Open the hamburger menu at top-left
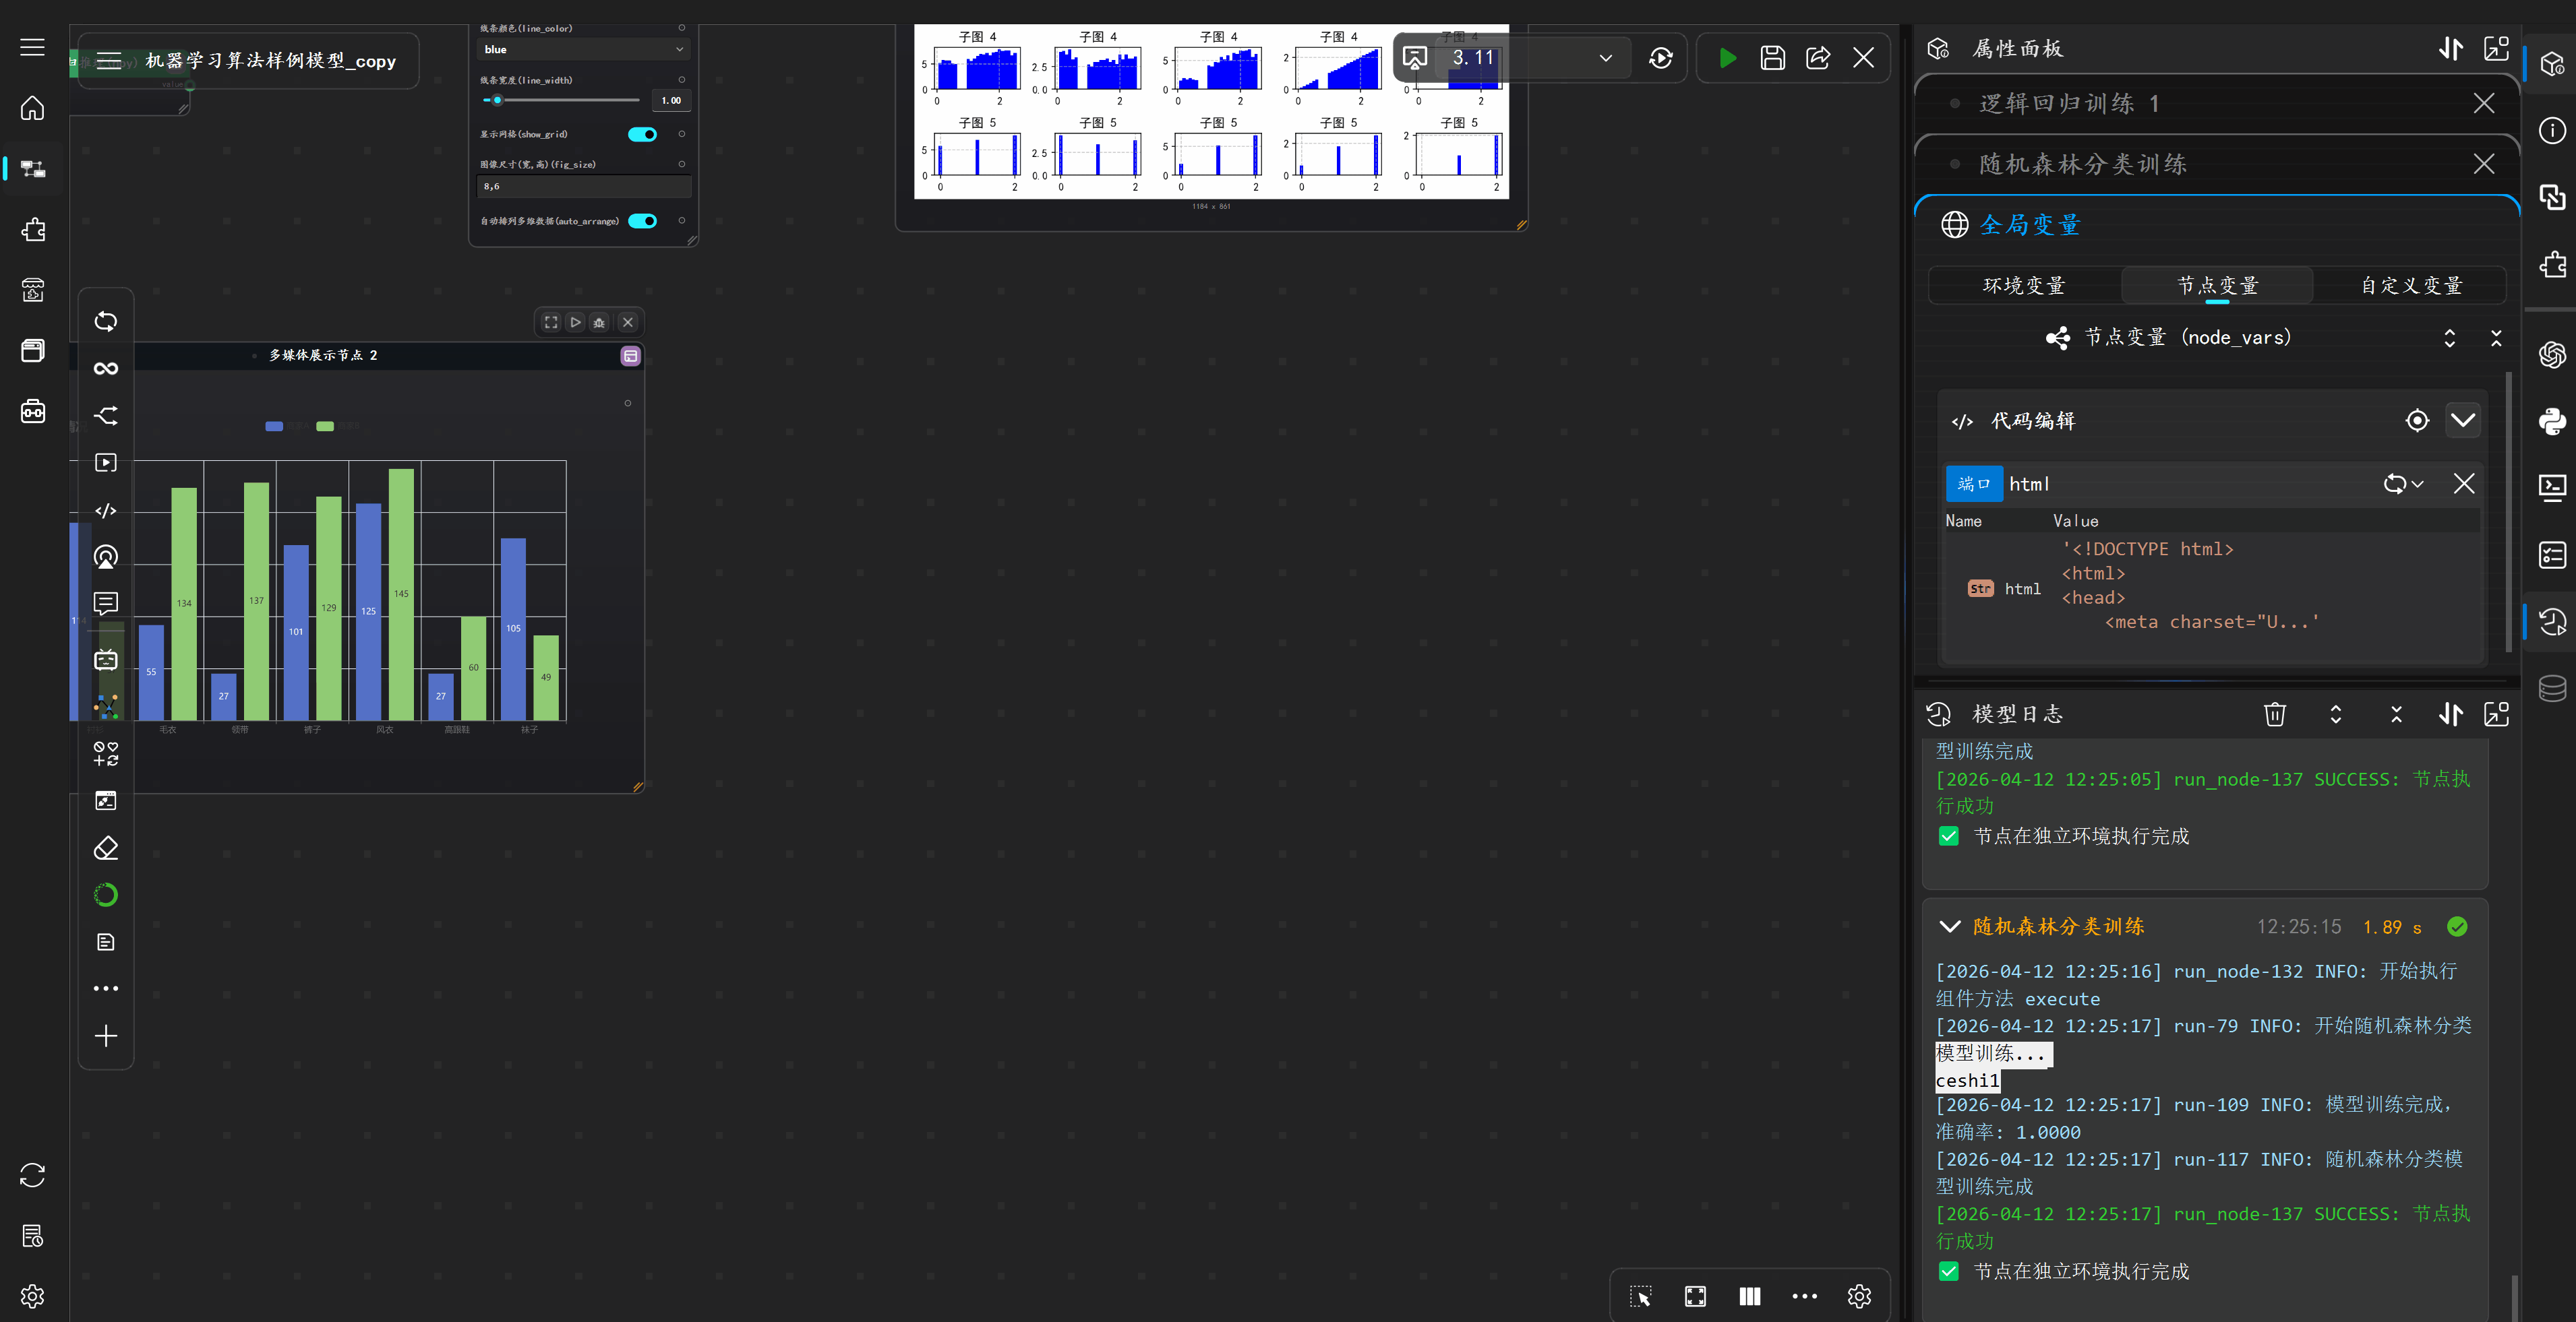 [33, 47]
